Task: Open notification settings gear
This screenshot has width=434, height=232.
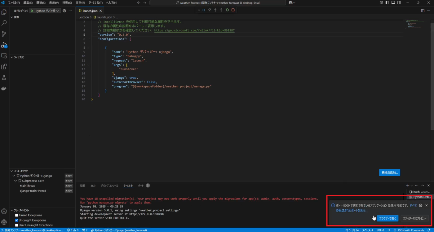Action: (x=421, y=205)
